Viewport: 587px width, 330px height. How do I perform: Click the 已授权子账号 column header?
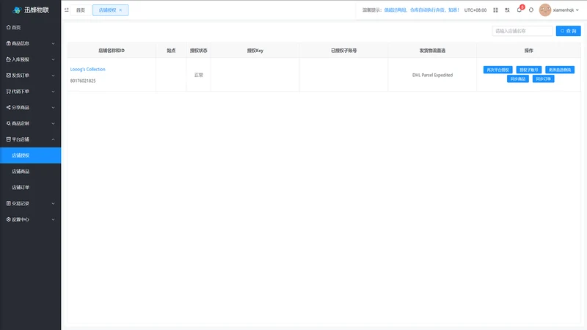[343, 51]
